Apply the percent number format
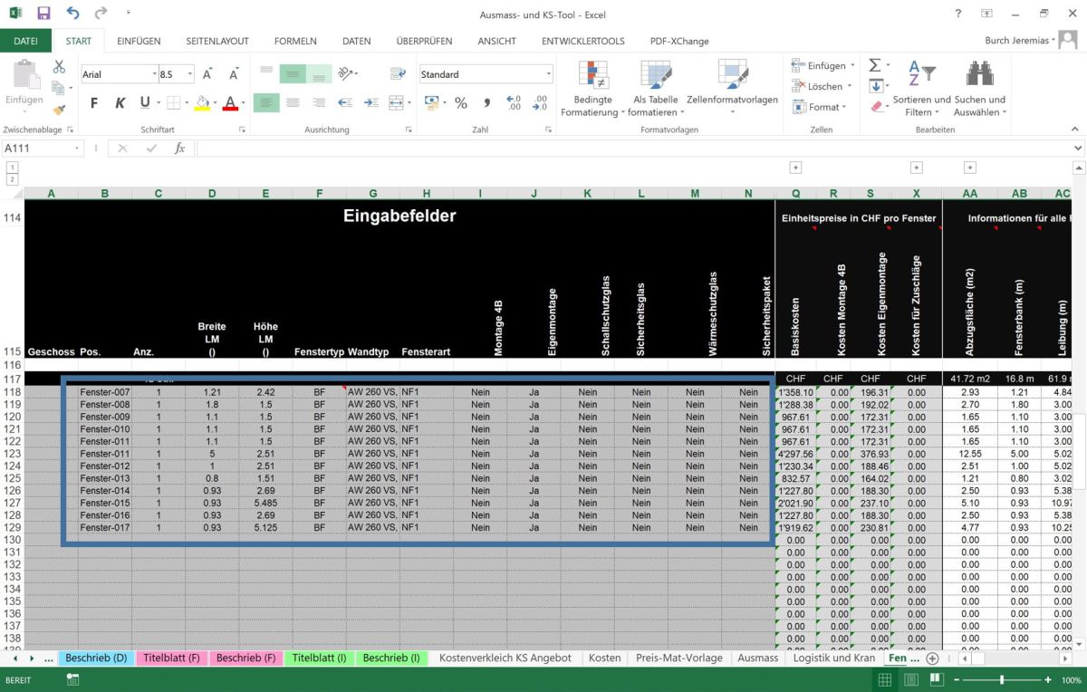1087x692 pixels. click(x=460, y=103)
